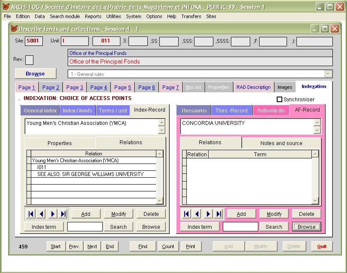
Task: Go to next record in Index-Record navigator
Action: coord(53,214)
